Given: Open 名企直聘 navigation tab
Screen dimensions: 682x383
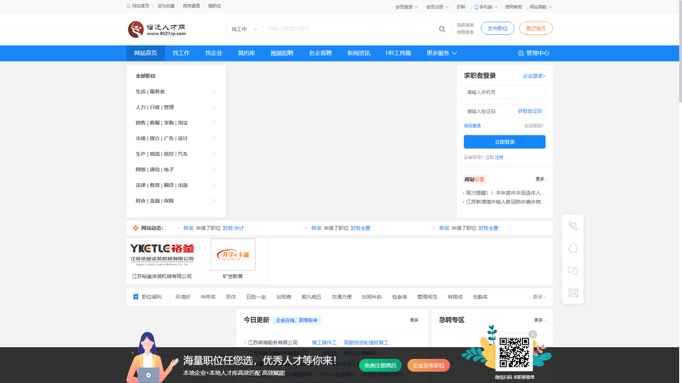Looking at the screenshot, I should [320, 53].
